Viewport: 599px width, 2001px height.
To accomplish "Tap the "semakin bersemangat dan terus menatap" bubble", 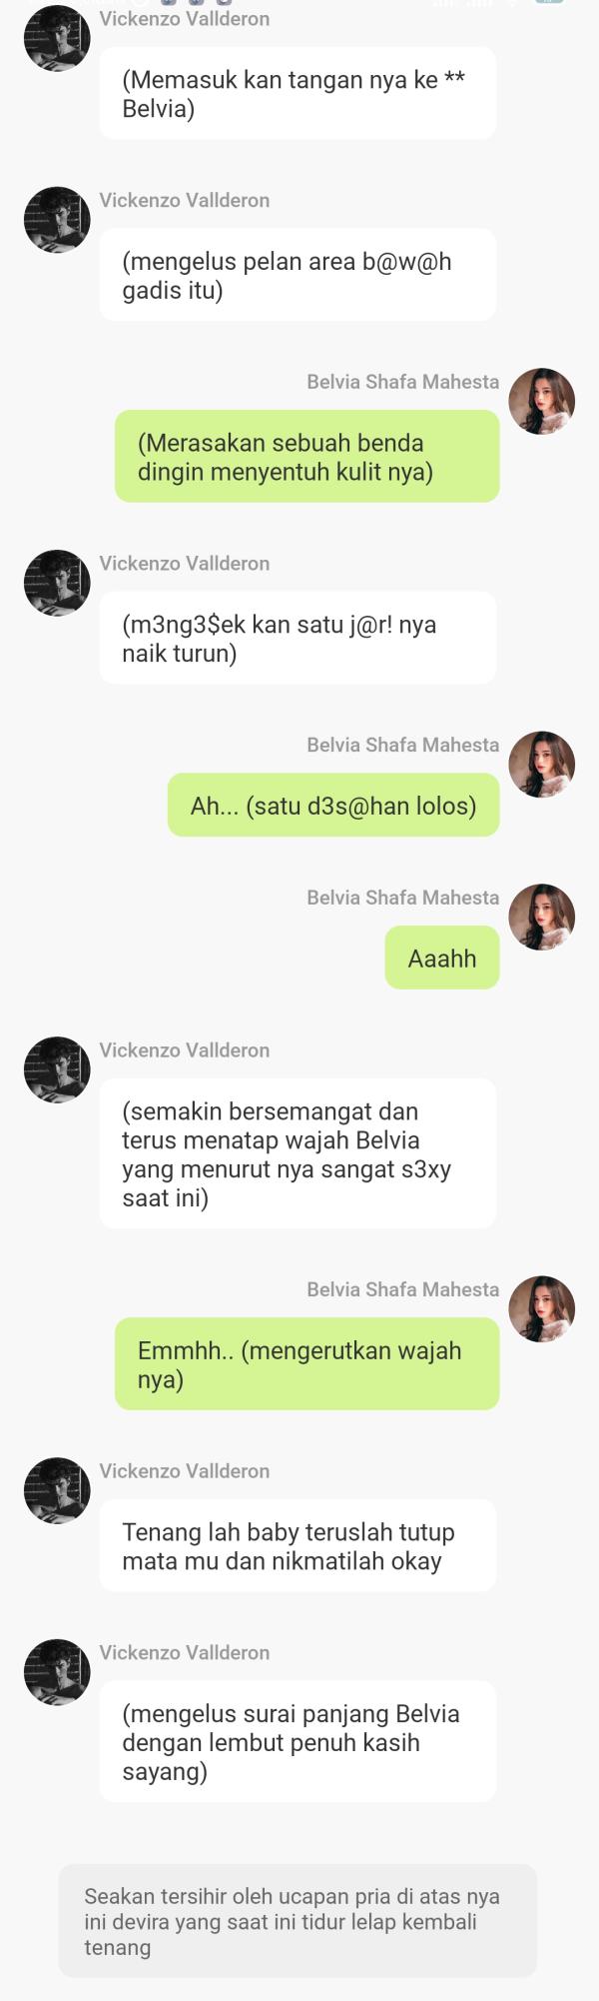I will coord(298,1153).
